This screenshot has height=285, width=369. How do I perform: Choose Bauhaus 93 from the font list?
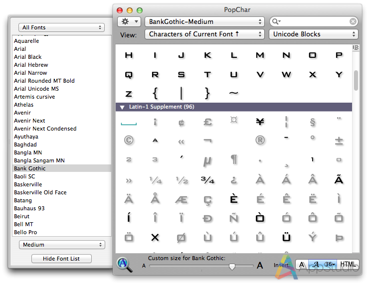[29, 208]
